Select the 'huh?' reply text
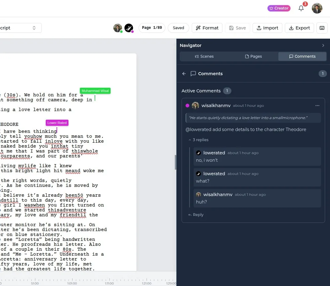The width and height of the screenshot is (330, 286). point(201,202)
